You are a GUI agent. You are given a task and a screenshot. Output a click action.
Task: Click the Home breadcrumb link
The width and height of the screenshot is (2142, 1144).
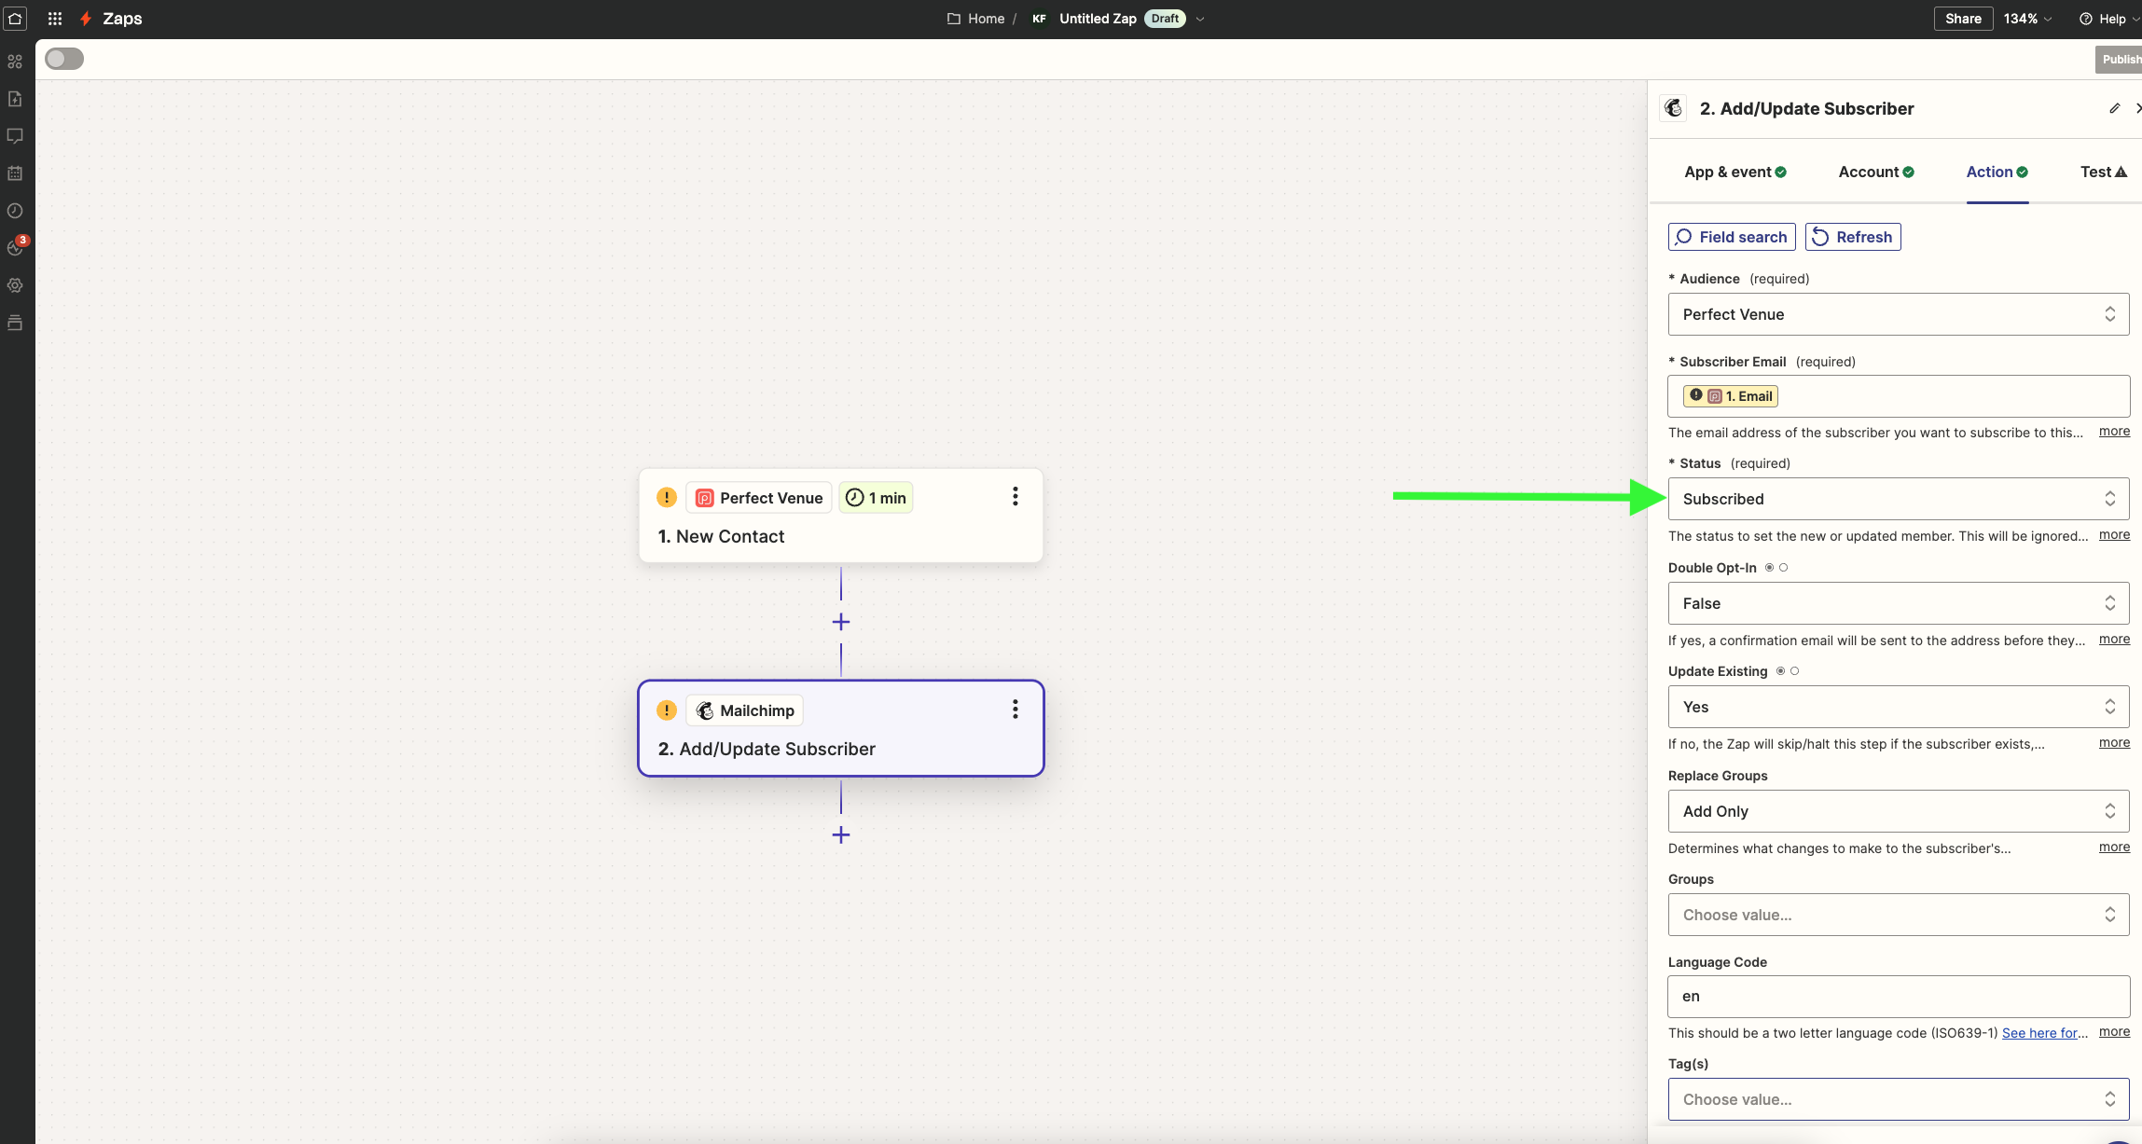point(986,19)
